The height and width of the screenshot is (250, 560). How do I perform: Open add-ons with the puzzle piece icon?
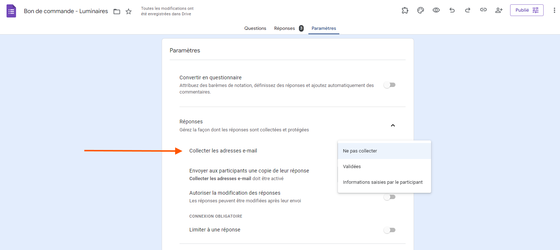click(x=405, y=10)
